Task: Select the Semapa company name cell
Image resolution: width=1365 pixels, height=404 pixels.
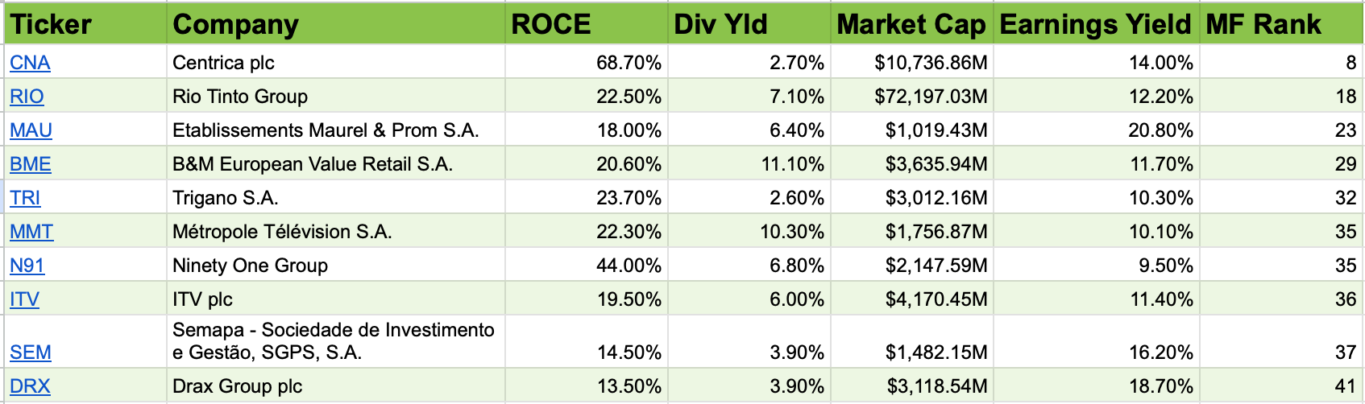Action: click(x=334, y=341)
